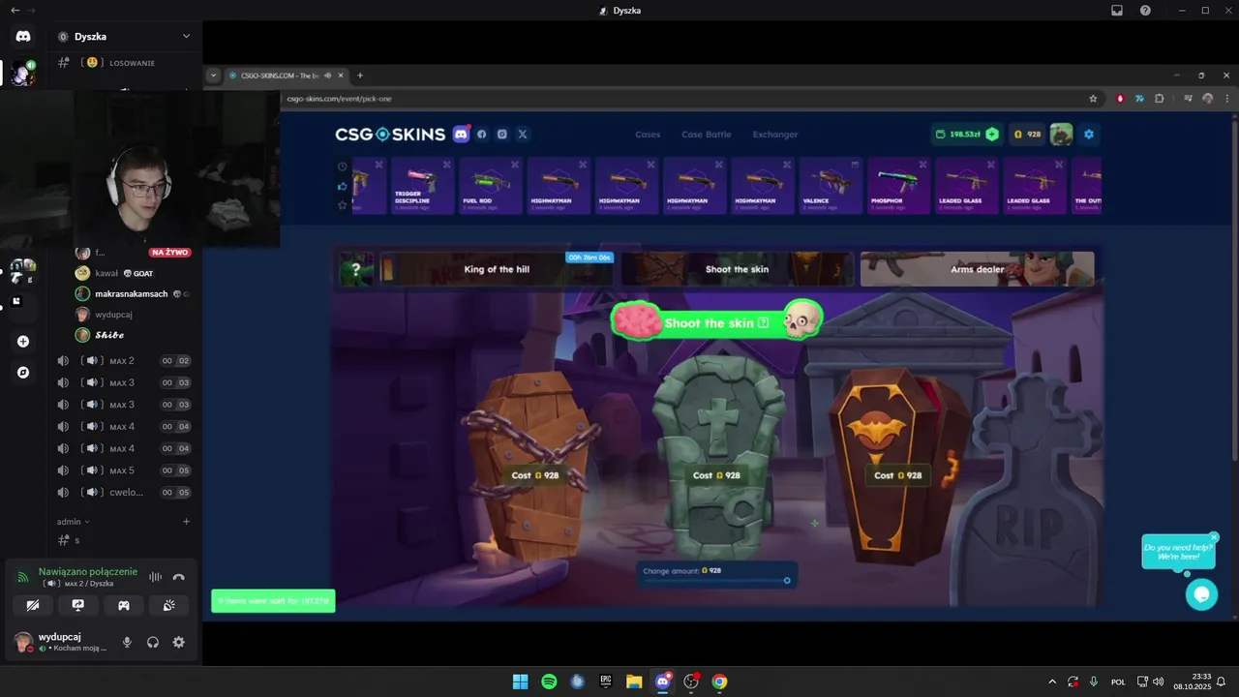Screen dimensions: 1239x697
Task: Open a new browser tab
Action: point(360,76)
